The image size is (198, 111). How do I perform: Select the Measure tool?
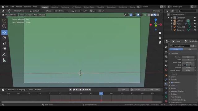pos(4,60)
